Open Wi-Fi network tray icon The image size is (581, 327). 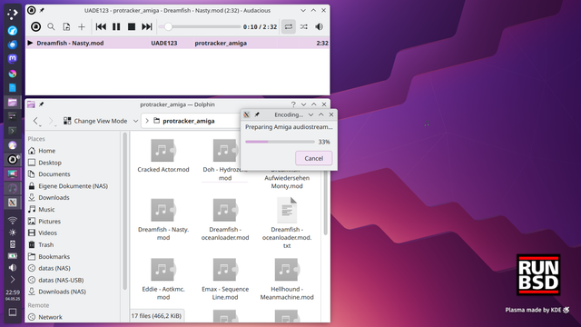coord(13,220)
